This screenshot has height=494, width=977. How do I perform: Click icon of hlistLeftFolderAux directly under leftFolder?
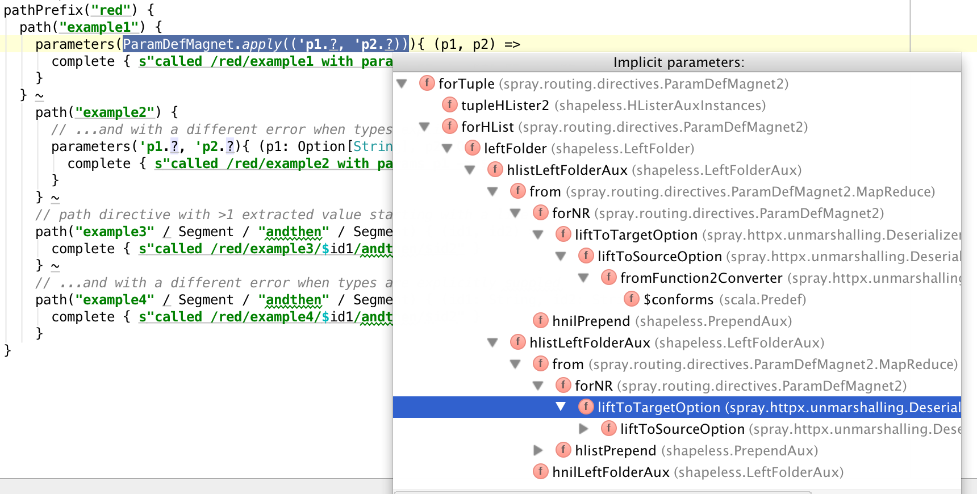pyautogui.click(x=495, y=169)
